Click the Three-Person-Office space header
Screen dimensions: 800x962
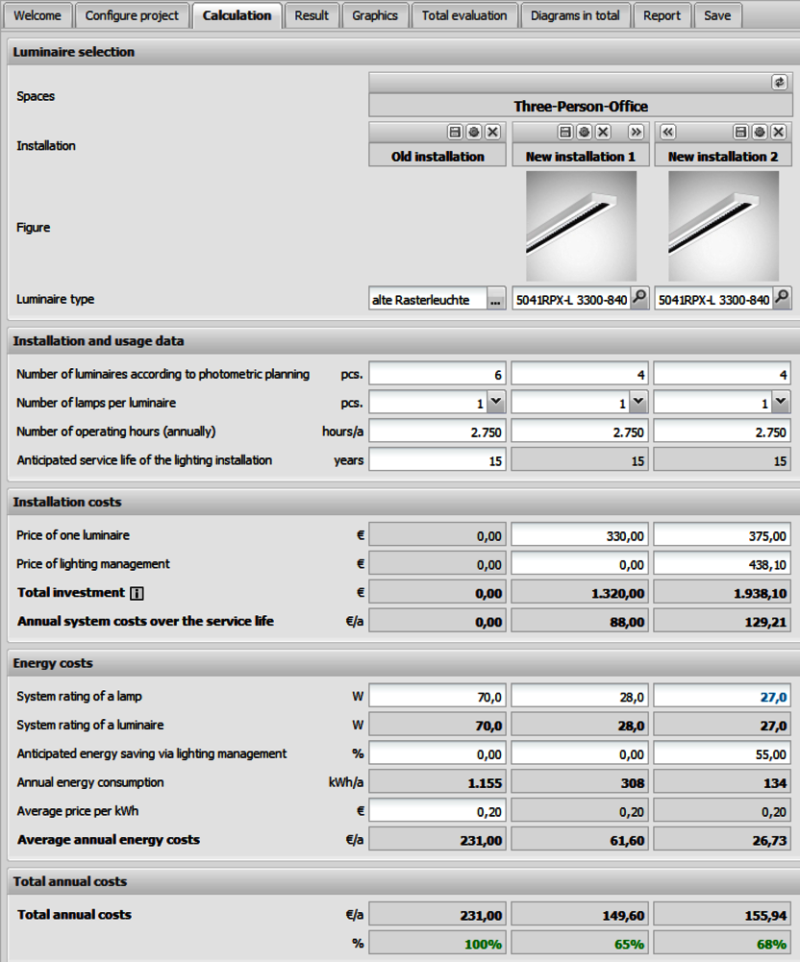pyautogui.click(x=581, y=106)
